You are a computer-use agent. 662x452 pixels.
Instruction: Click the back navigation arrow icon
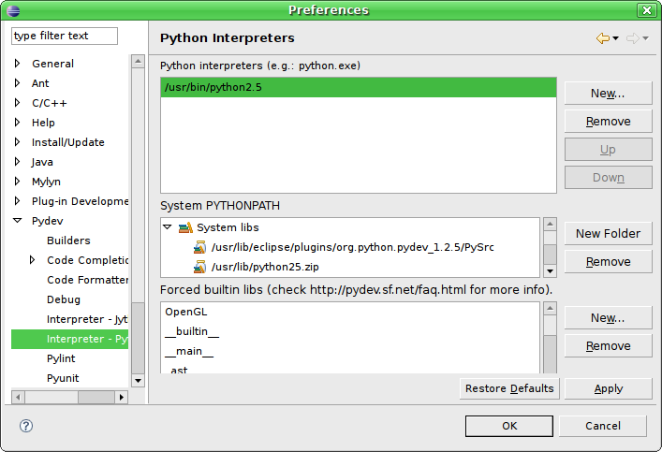tap(602, 38)
